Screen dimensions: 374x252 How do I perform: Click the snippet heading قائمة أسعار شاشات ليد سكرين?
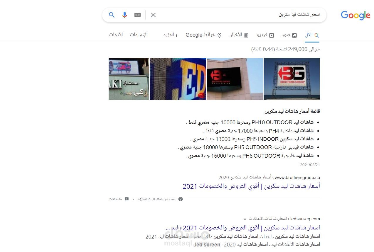click(292, 111)
